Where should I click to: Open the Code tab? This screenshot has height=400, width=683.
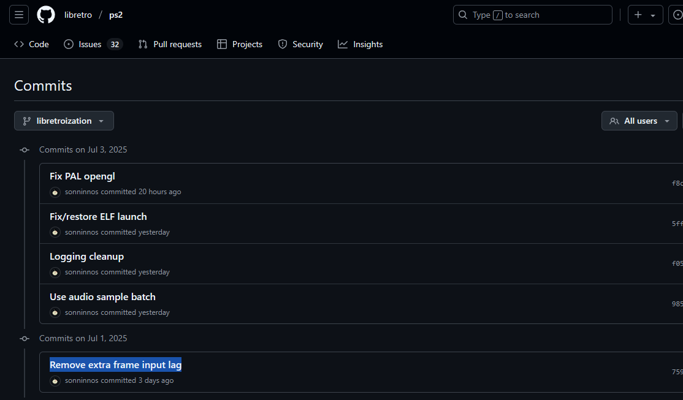click(x=31, y=44)
